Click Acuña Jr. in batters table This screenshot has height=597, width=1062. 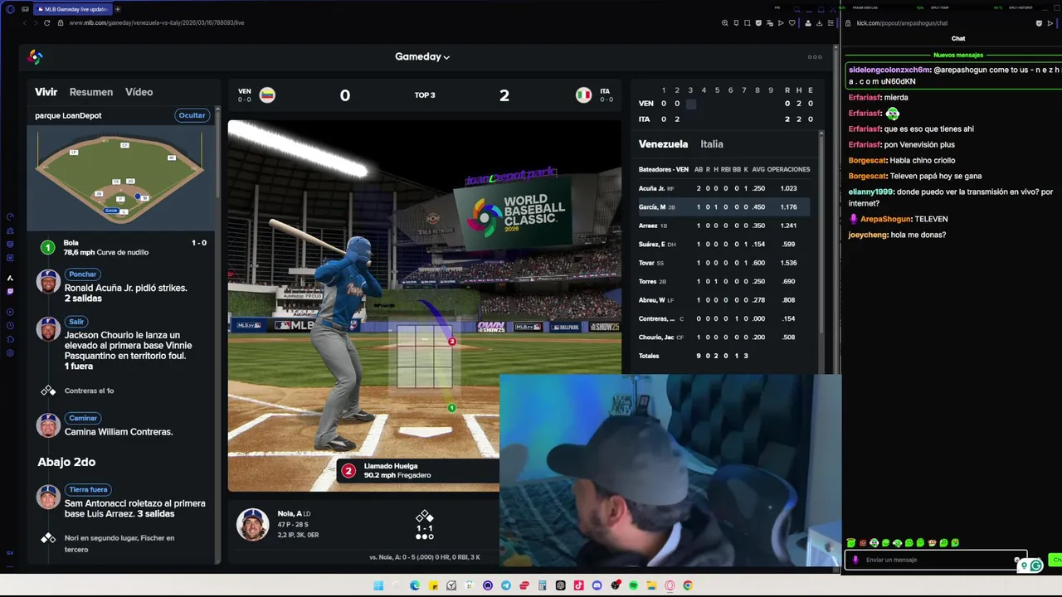[x=651, y=189]
